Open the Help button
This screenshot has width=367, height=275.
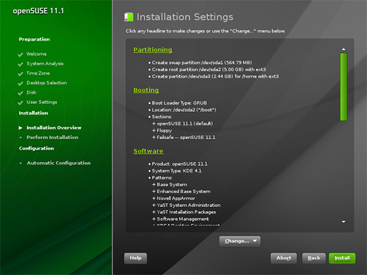(x=135, y=258)
